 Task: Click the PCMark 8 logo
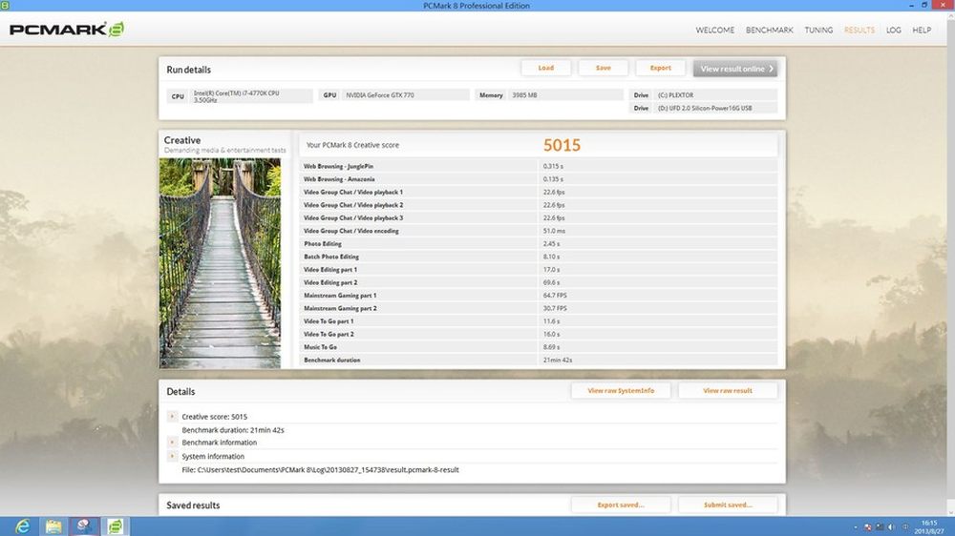click(67, 30)
